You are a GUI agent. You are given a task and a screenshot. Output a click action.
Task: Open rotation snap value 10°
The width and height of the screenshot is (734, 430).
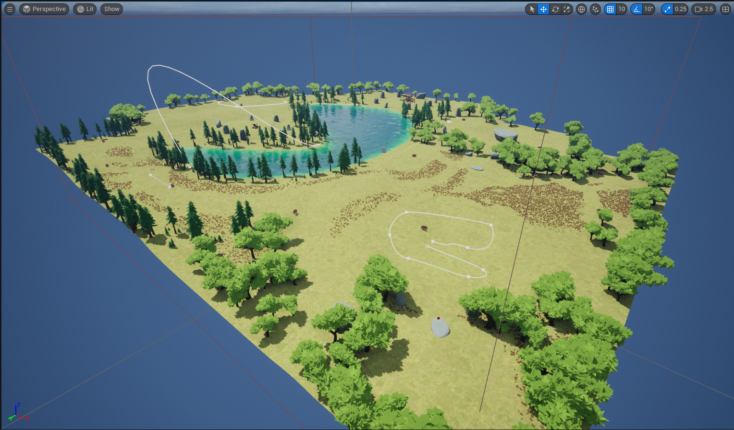(648, 9)
